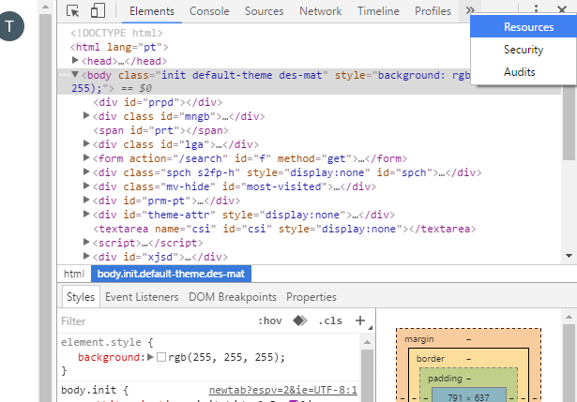Open the Properties sidebar tab

[311, 297]
